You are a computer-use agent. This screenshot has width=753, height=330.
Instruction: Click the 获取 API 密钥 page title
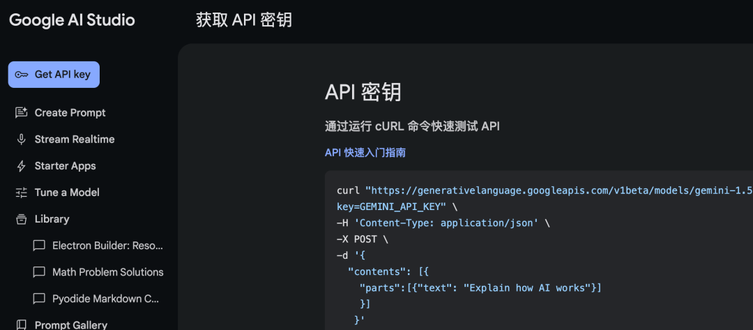coord(244,21)
